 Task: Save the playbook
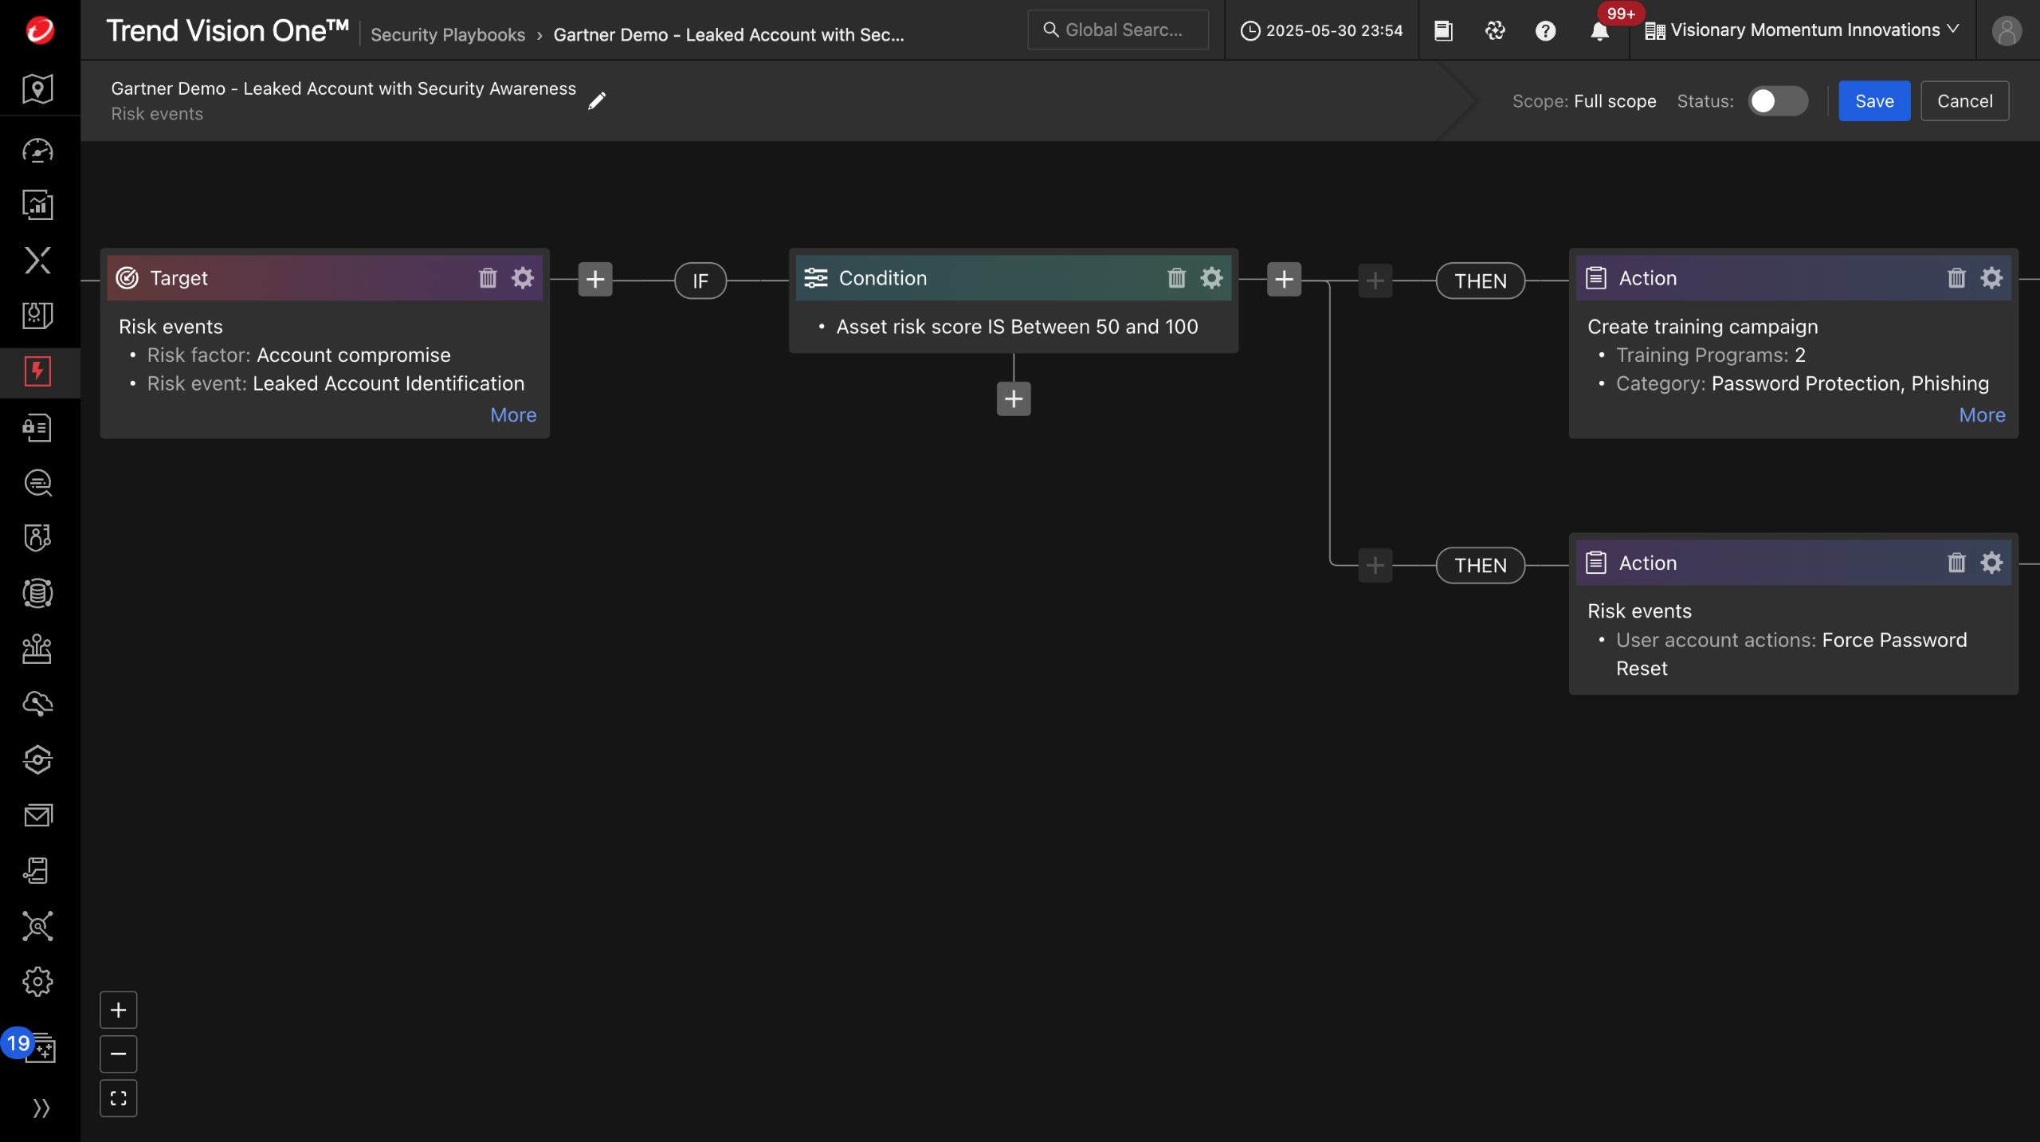pyautogui.click(x=1873, y=101)
